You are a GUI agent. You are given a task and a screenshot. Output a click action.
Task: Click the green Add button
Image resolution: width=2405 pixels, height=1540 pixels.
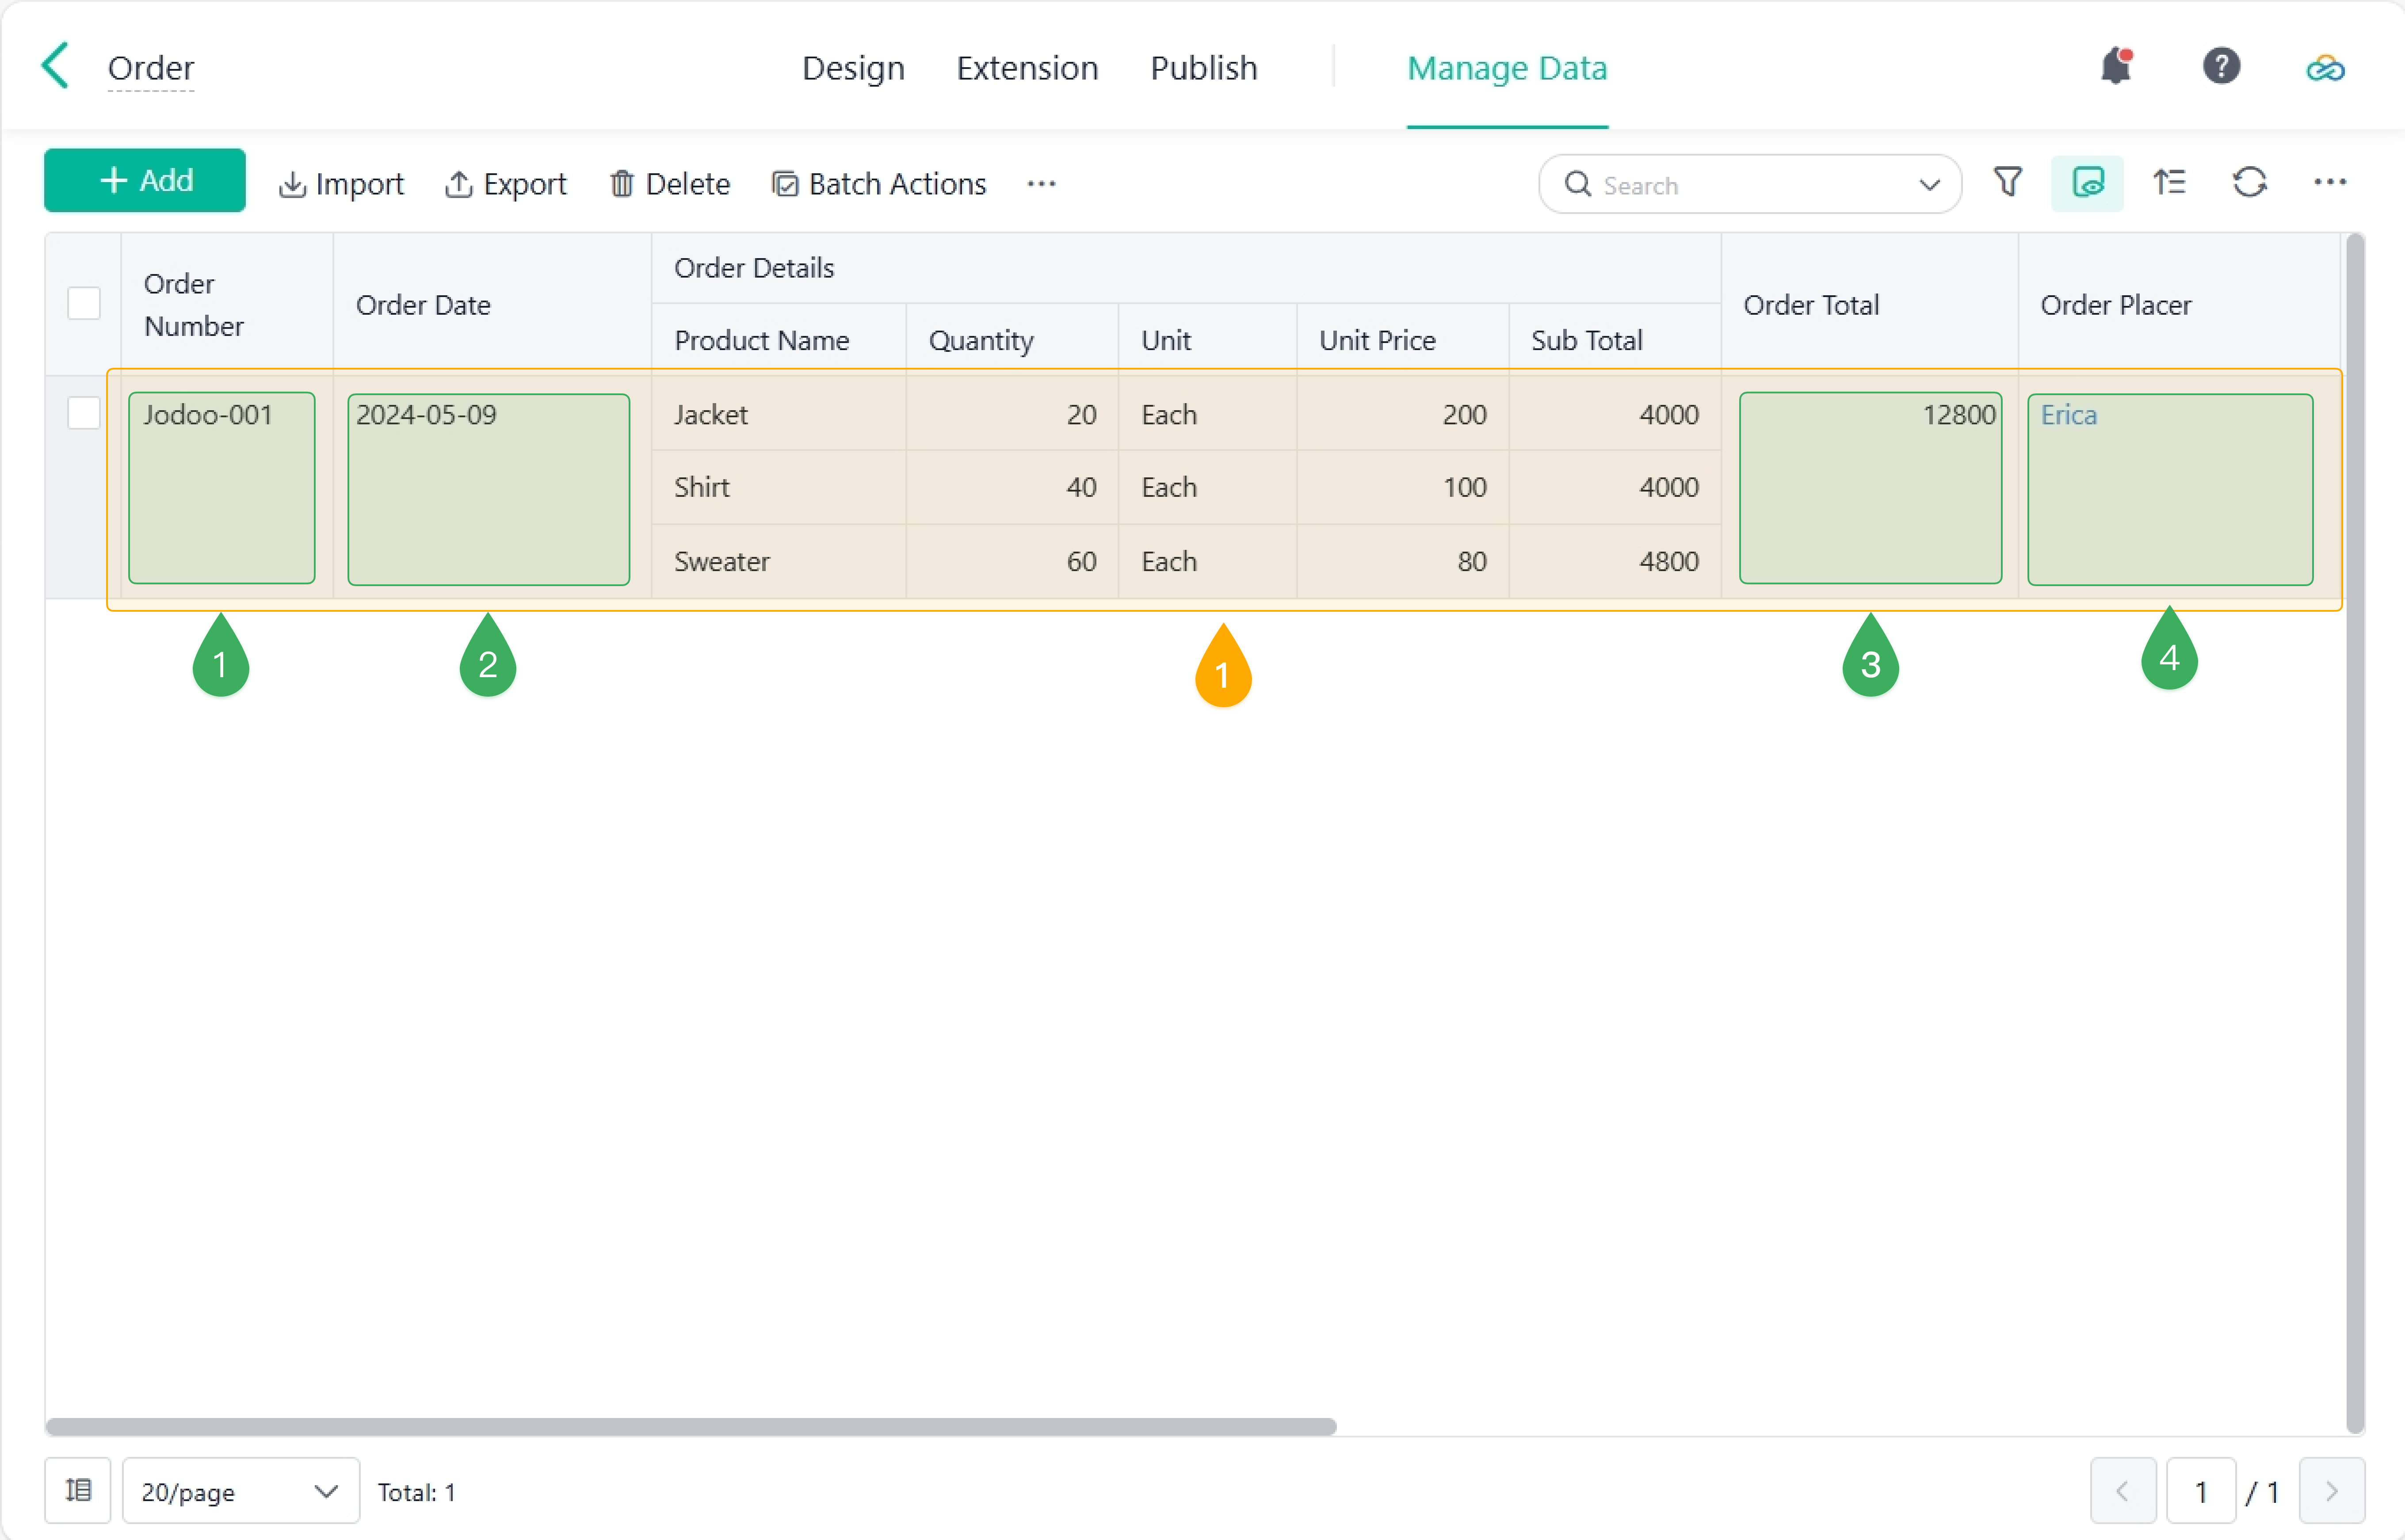click(x=145, y=181)
